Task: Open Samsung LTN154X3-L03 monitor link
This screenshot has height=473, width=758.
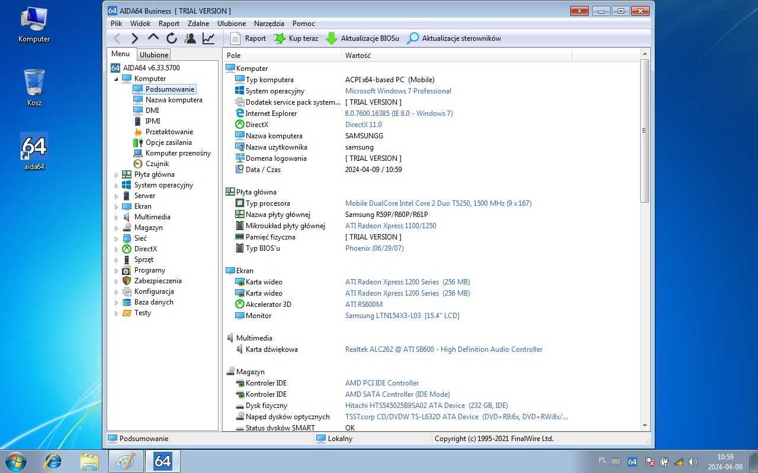Action: [402, 316]
